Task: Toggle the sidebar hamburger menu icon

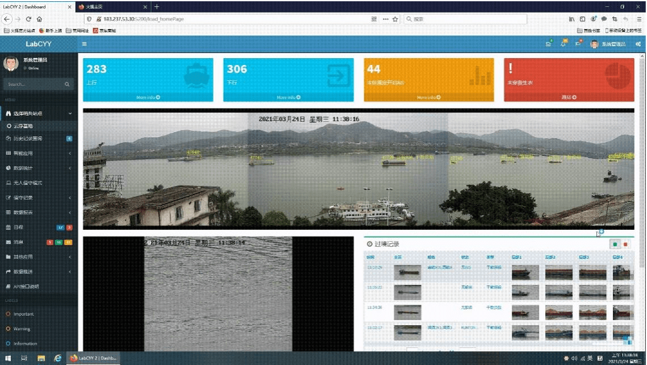Action: click(x=85, y=44)
